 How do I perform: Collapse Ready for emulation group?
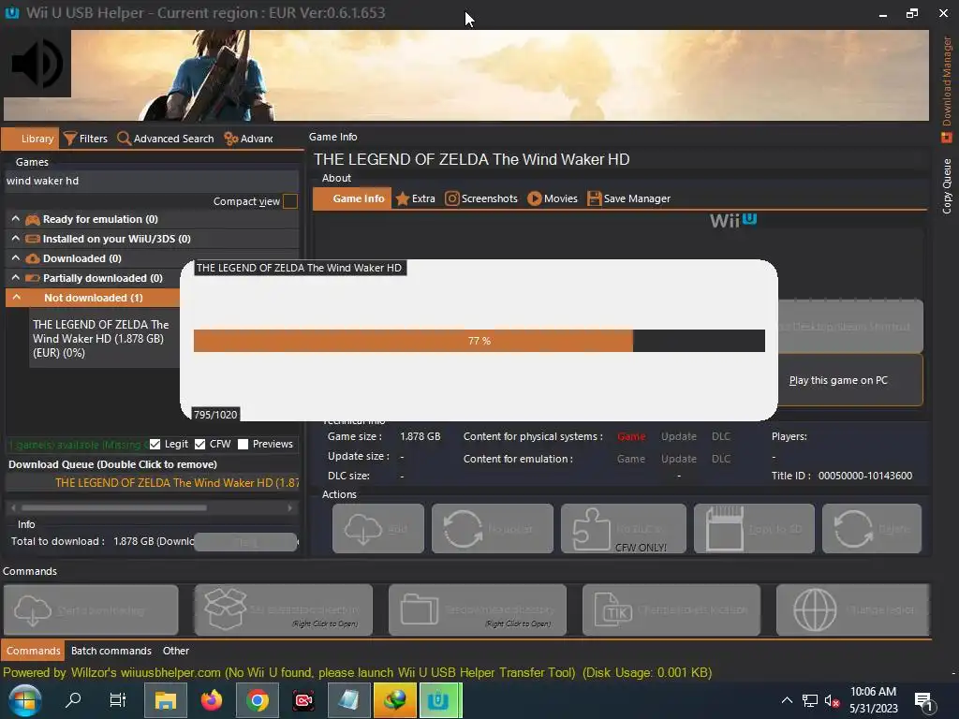point(16,219)
